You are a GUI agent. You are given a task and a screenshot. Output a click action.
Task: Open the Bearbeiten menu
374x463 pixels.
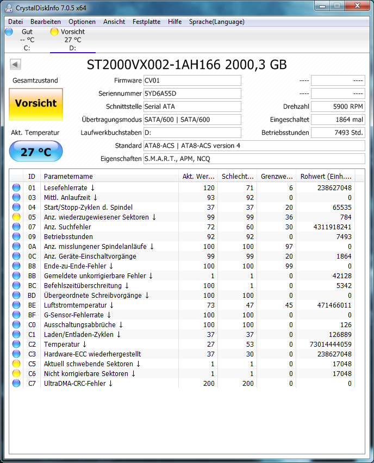46,22
